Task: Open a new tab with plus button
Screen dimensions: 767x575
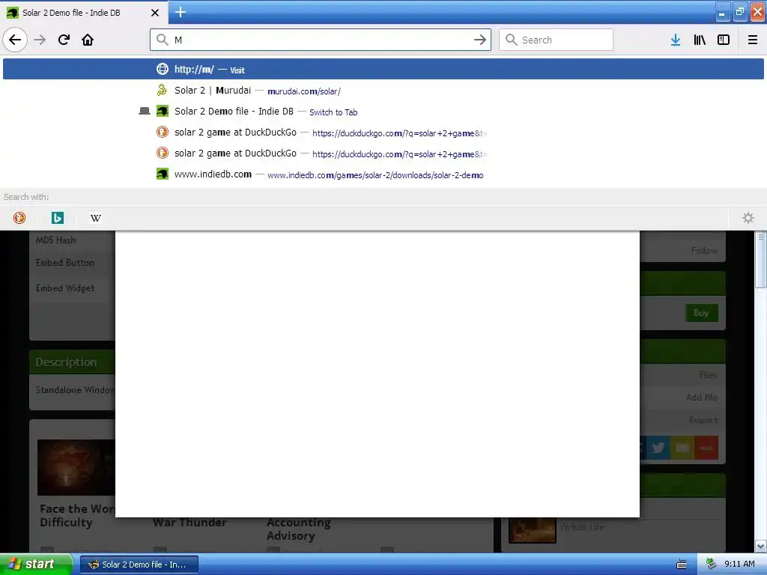Action: click(180, 12)
